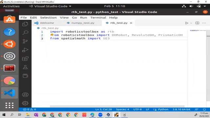
Task: Click 'UTF-8' encoding in status bar
Action: [137, 109]
